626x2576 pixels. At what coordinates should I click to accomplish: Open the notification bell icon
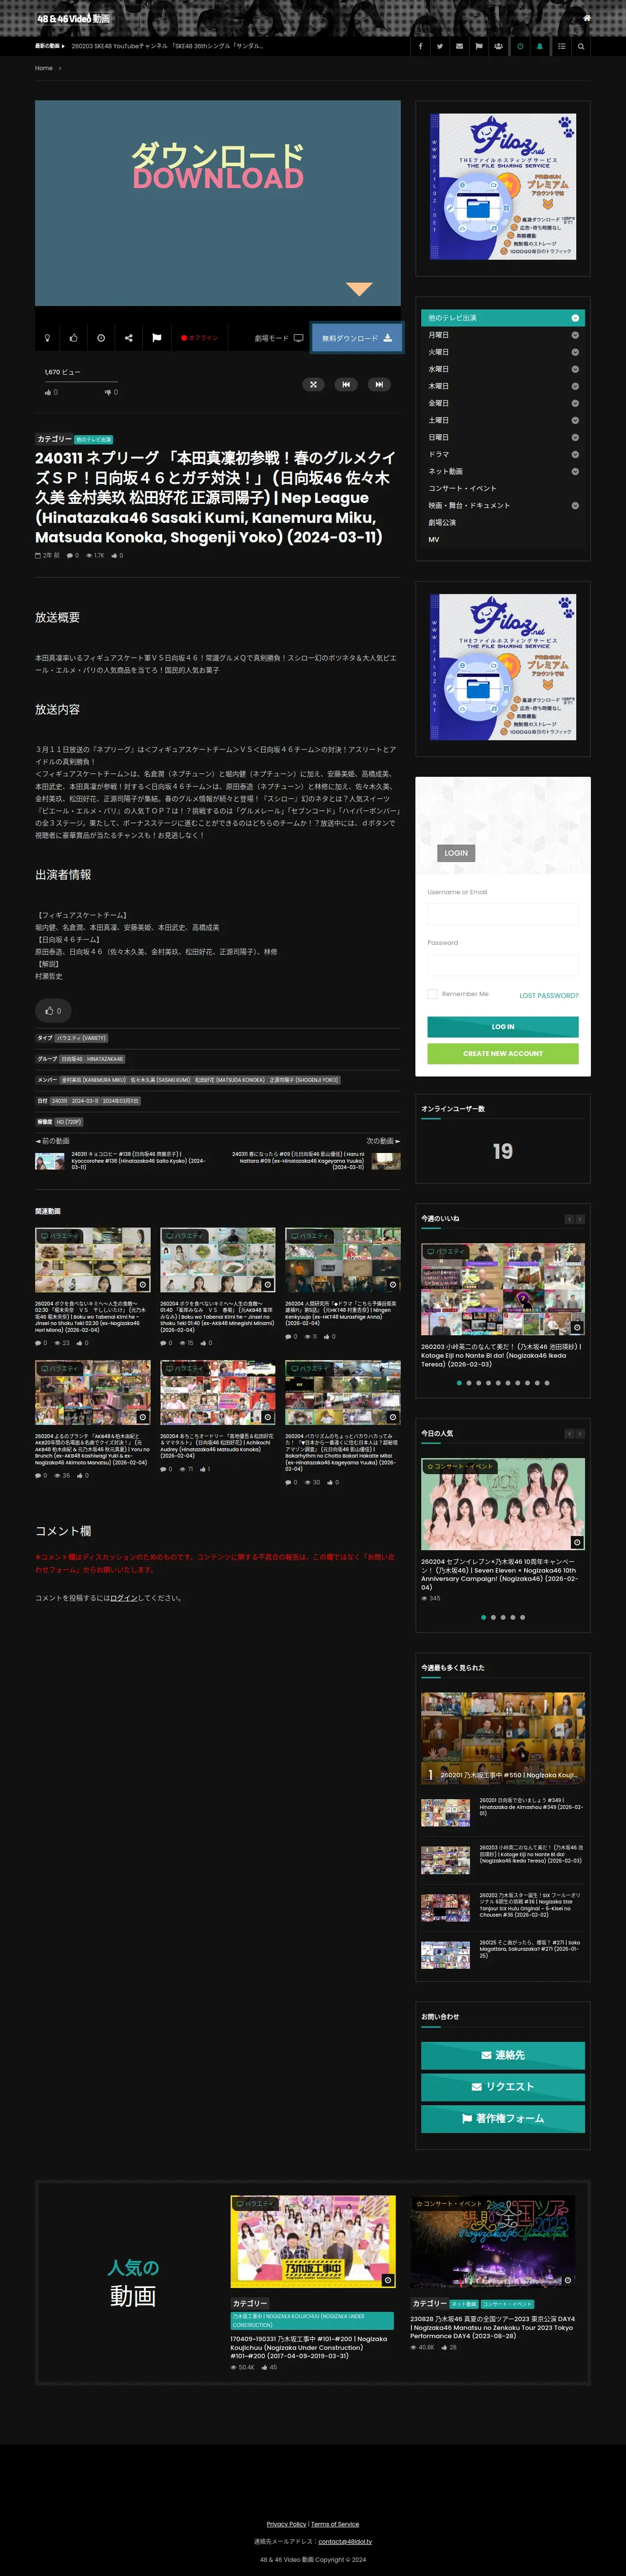(x=540, y=46)
